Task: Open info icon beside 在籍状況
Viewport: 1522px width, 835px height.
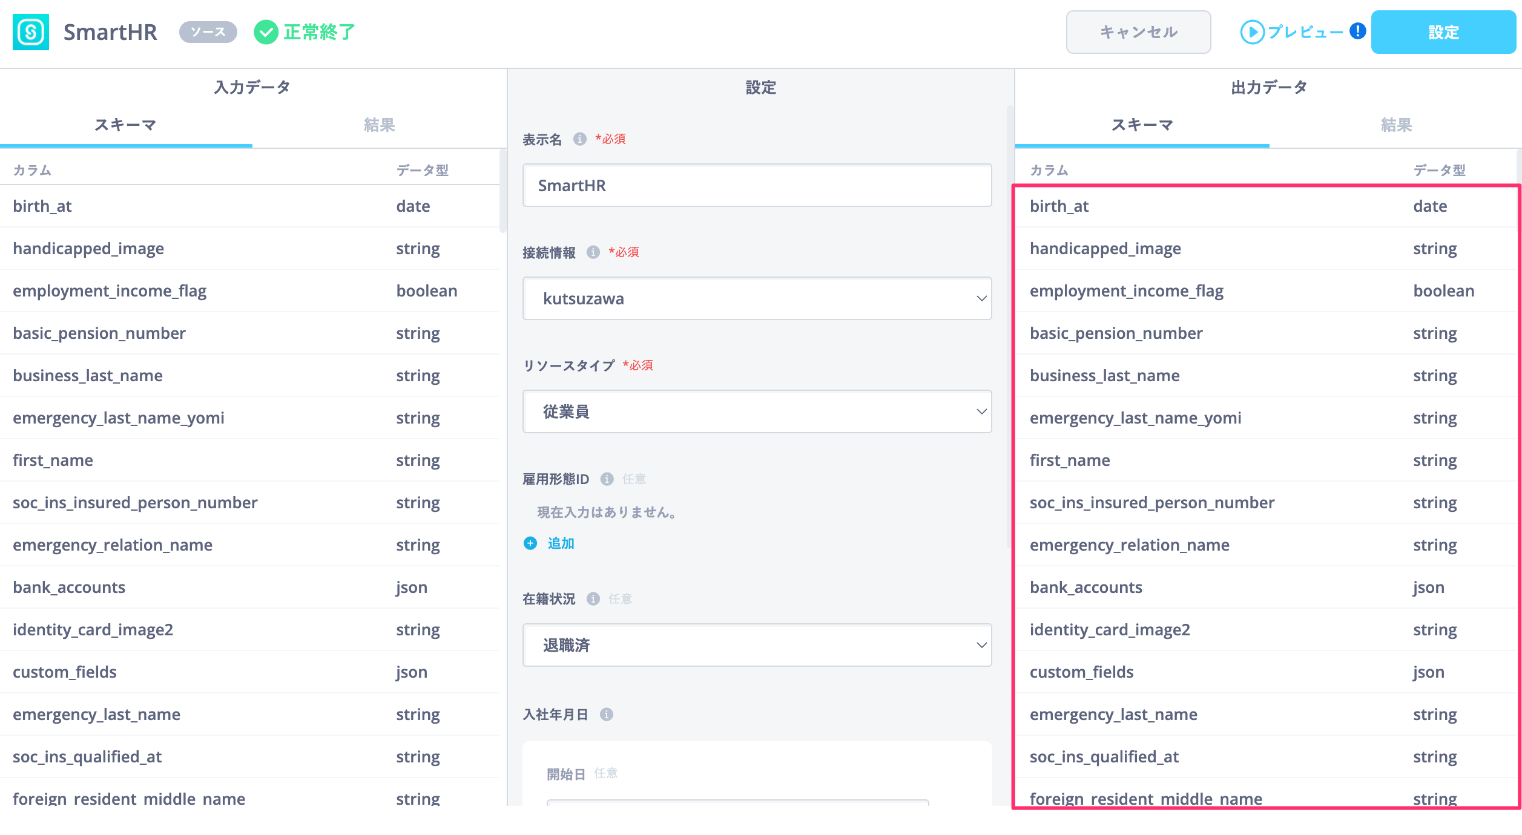Action: point(593,599)
